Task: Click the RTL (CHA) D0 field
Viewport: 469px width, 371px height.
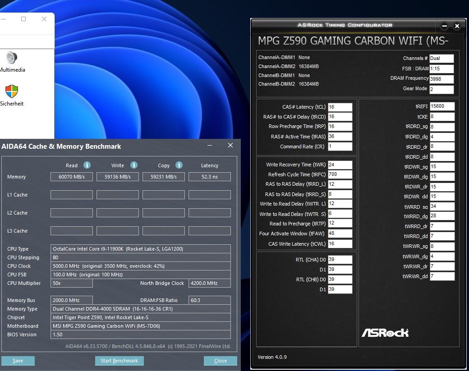Action: point(340,260)
